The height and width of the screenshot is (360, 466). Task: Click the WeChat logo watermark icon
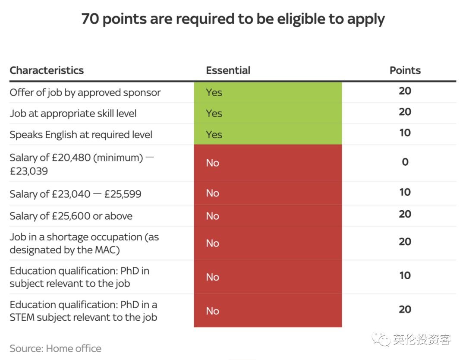(381, 339)
